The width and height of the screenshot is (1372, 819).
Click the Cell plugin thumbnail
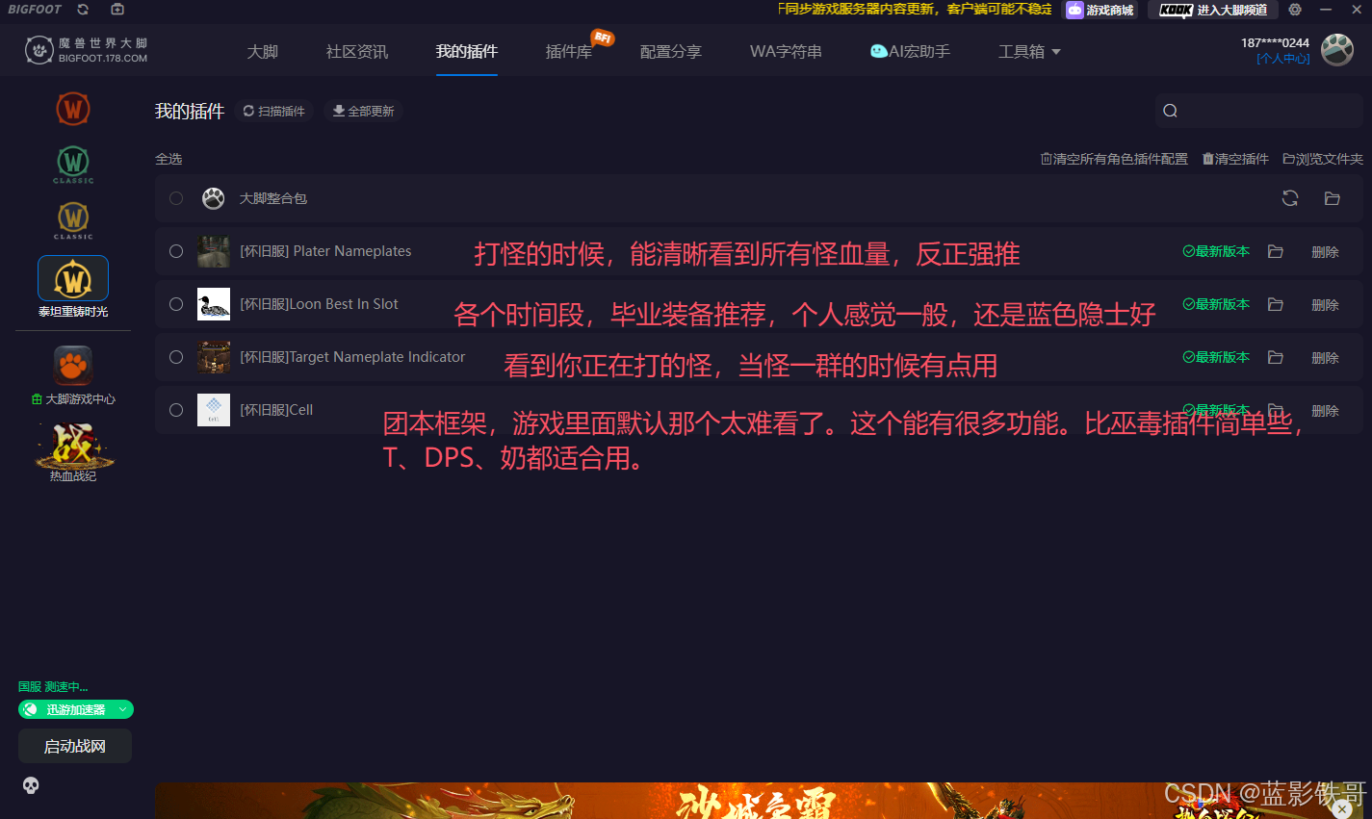214,410
